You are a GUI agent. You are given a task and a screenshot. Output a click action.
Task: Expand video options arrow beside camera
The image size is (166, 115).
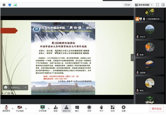26,109
